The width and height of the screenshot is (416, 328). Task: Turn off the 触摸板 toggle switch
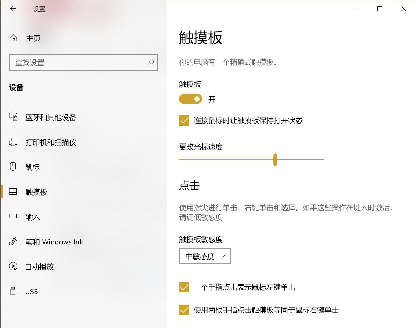coord(190,100)
